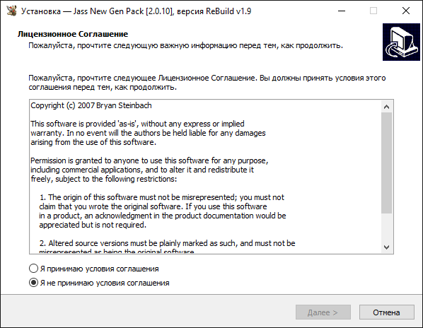Screen dimensions: 423x328
Task: Click the "Отмена" button
Action: click(x=386, y=312)
